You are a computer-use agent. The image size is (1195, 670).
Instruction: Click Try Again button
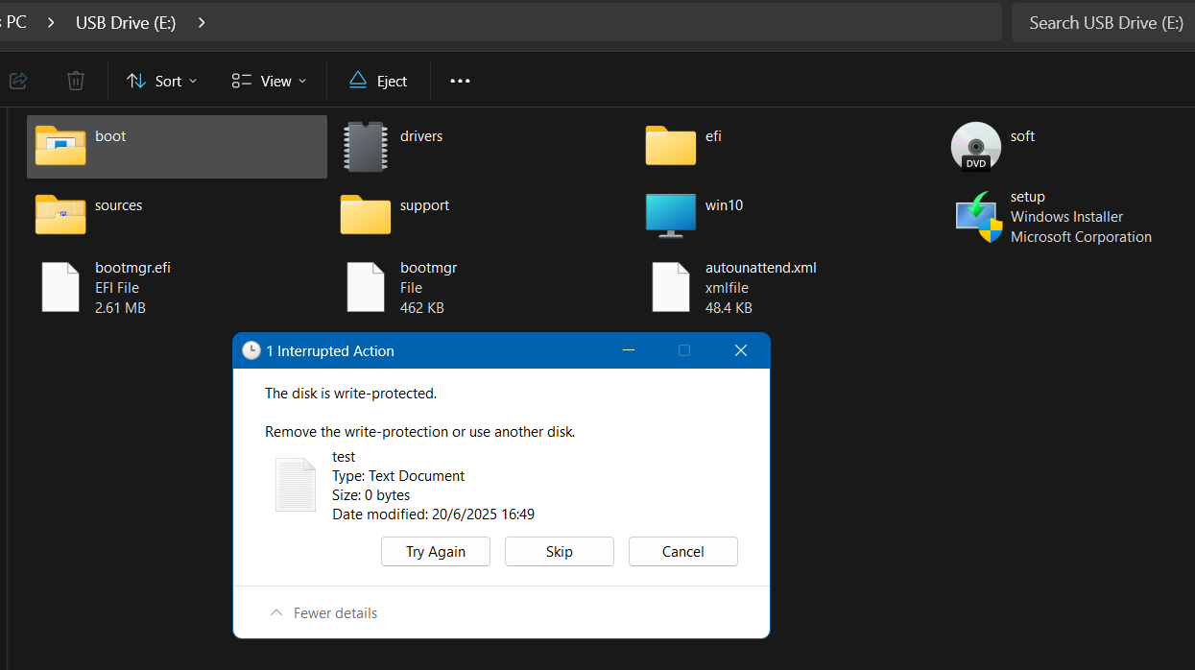[x=436, y=551]
